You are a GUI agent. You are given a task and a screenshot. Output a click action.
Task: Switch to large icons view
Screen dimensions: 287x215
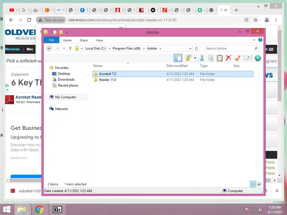259,184
